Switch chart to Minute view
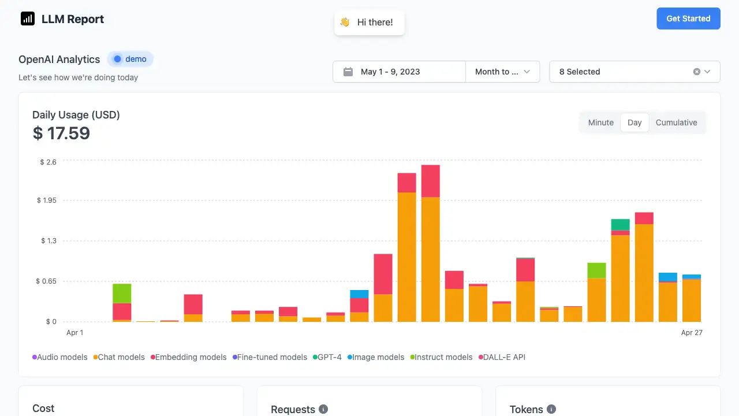Image resolution: width=739 pixels, height=416 pixels. click(600, 122)
